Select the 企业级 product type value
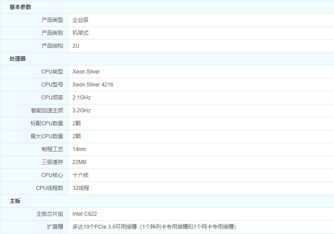This screenshot has width=334, height=234. [81, 20]
